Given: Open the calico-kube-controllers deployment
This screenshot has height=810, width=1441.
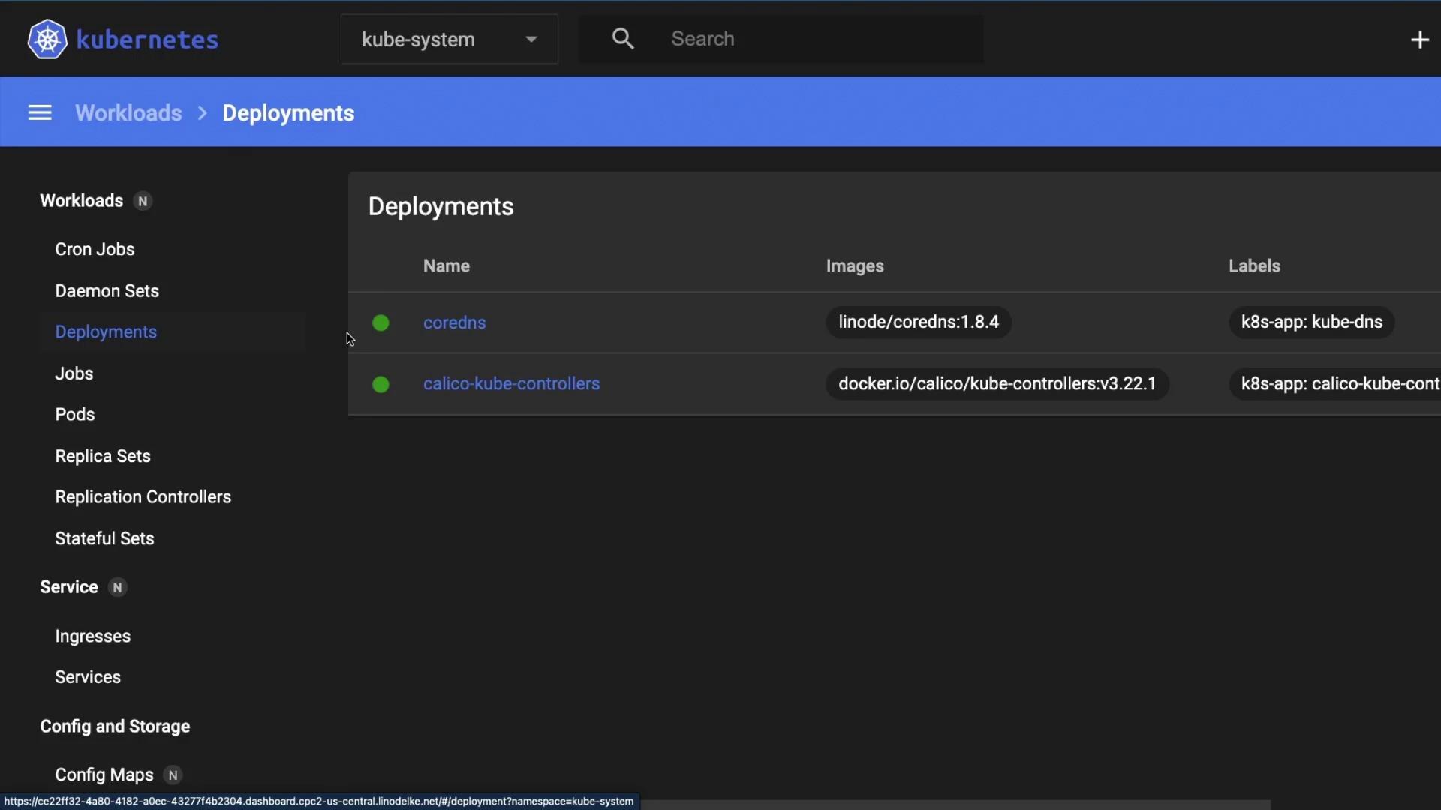Looking at the screenshot, I should (x=511, y=383).
